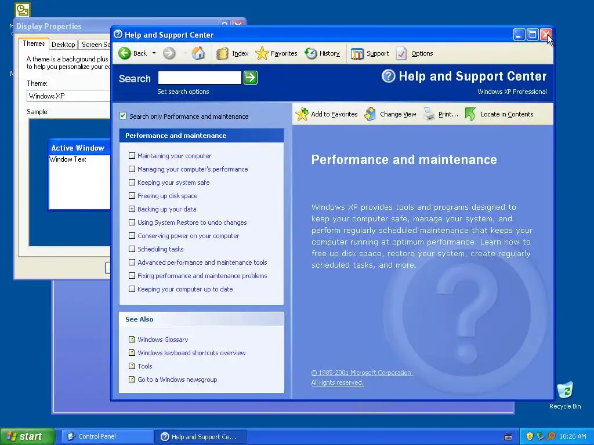Click the security shield tray icon
594x445 pixels.
click(530, 436)
